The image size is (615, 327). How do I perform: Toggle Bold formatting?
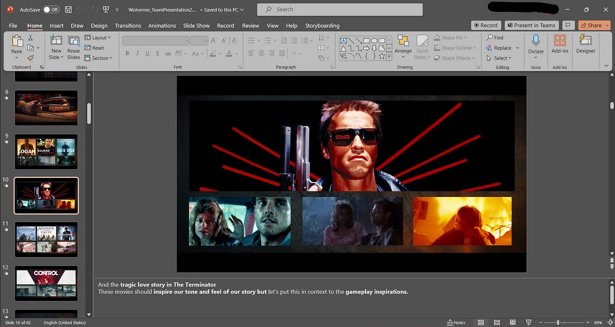pyautogui.click(x=127, y=53)
